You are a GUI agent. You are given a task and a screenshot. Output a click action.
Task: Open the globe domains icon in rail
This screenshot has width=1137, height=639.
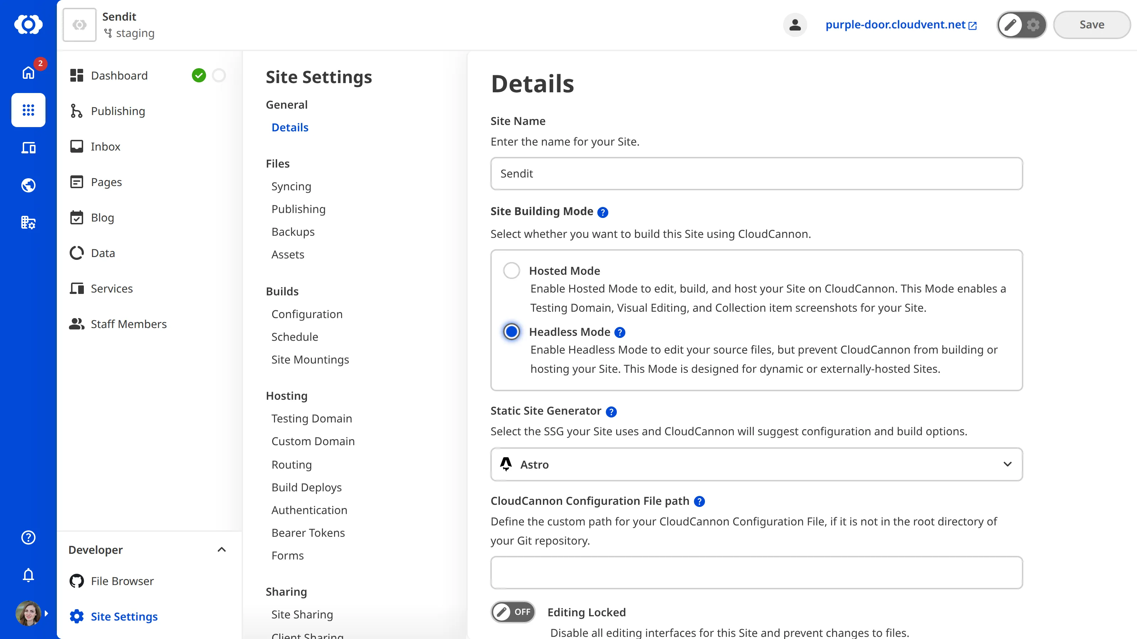pyautogui.click(x=28, y=185)
